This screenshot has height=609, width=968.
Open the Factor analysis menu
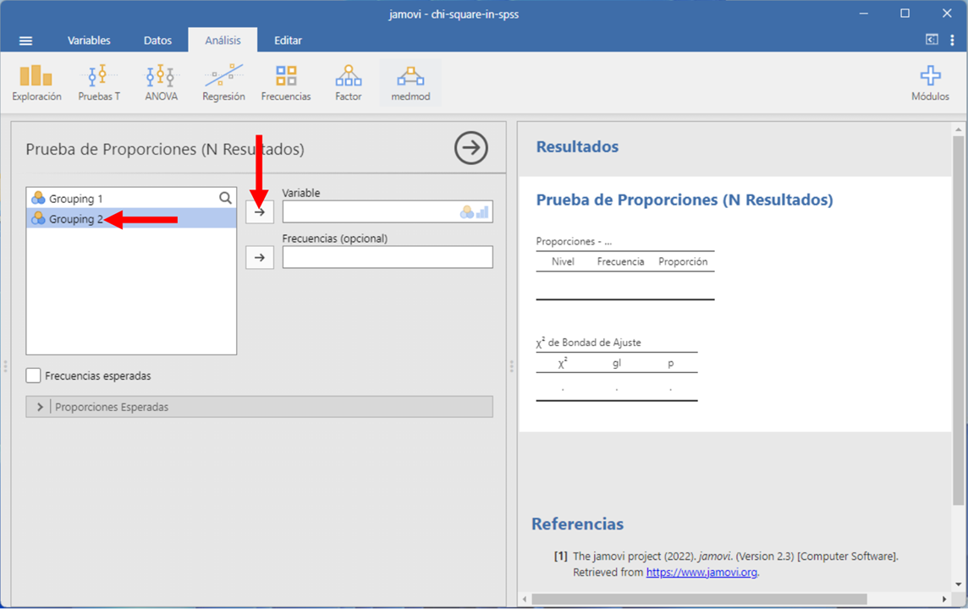tap(348, 83)
